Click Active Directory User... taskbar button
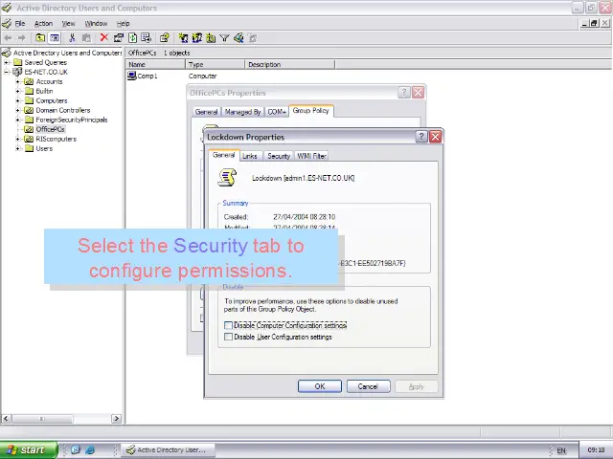Screen dimensions: 613x459 point(169,449)
